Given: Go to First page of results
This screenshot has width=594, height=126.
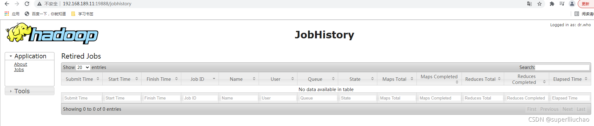Looking at the screenshot, I should pyautogui.click(x=532, y=109).
